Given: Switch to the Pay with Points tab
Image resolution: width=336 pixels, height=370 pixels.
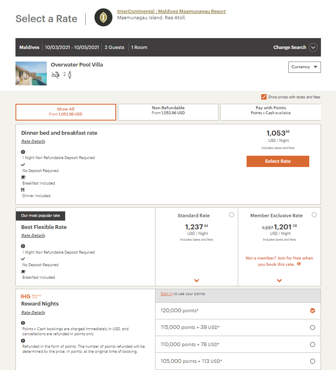Looking at the screenshot, I should pos(270,112).
